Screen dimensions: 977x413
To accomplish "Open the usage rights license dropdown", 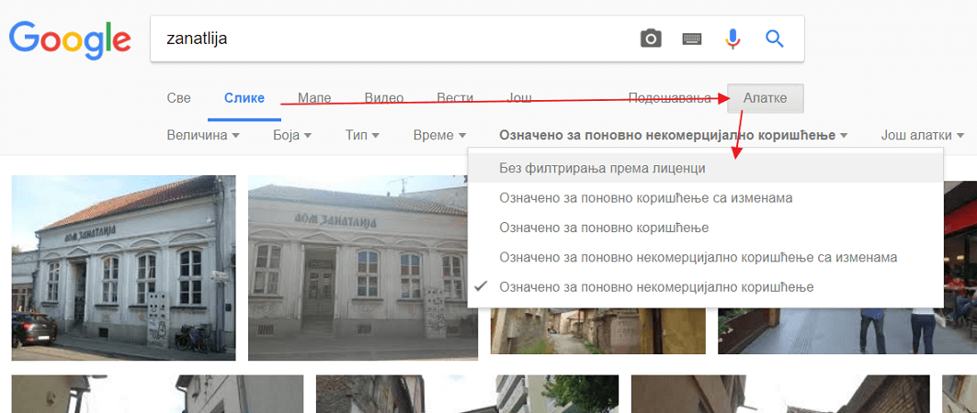I will [x=673, y=135].
